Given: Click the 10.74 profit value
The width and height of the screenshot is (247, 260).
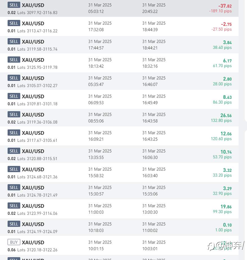Looking at the screenshot, I should [x=226, y=152].
